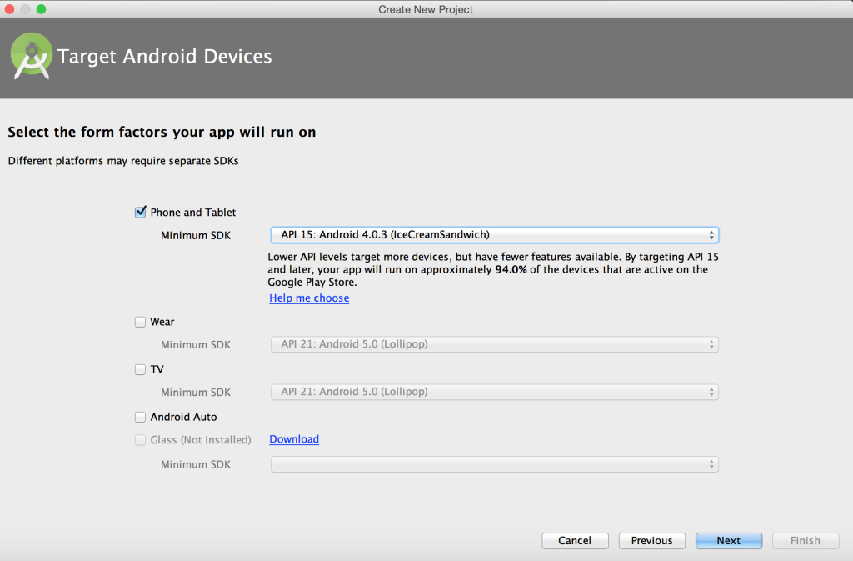Open the Wear Minimum SDK dropdown
853x561 pixels.
(495, 344)
